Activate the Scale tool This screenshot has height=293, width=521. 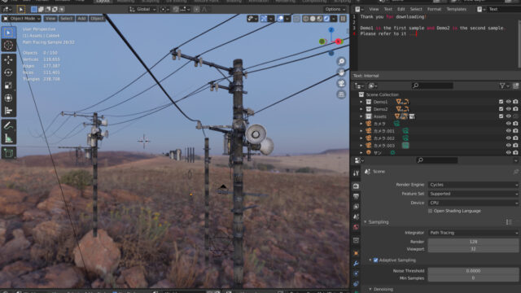tap(8, 85)
